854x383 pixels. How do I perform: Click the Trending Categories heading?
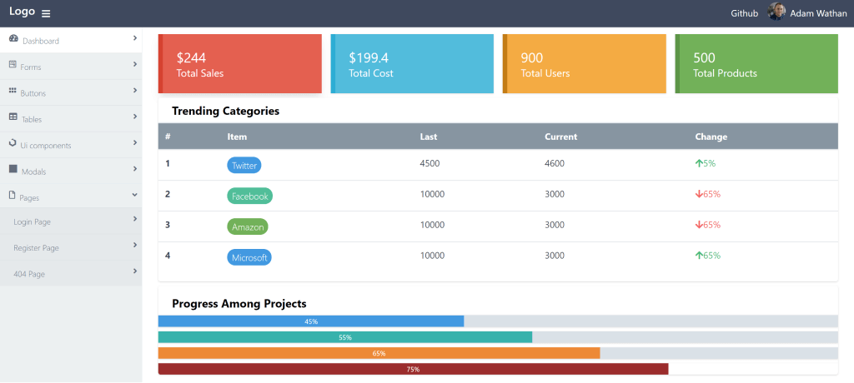225,111
